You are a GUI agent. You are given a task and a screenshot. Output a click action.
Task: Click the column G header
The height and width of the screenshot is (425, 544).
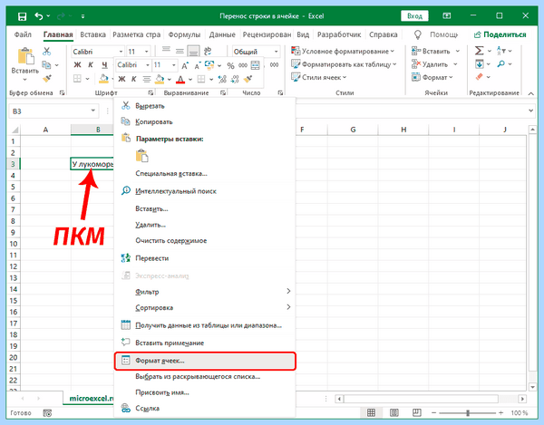353,130
